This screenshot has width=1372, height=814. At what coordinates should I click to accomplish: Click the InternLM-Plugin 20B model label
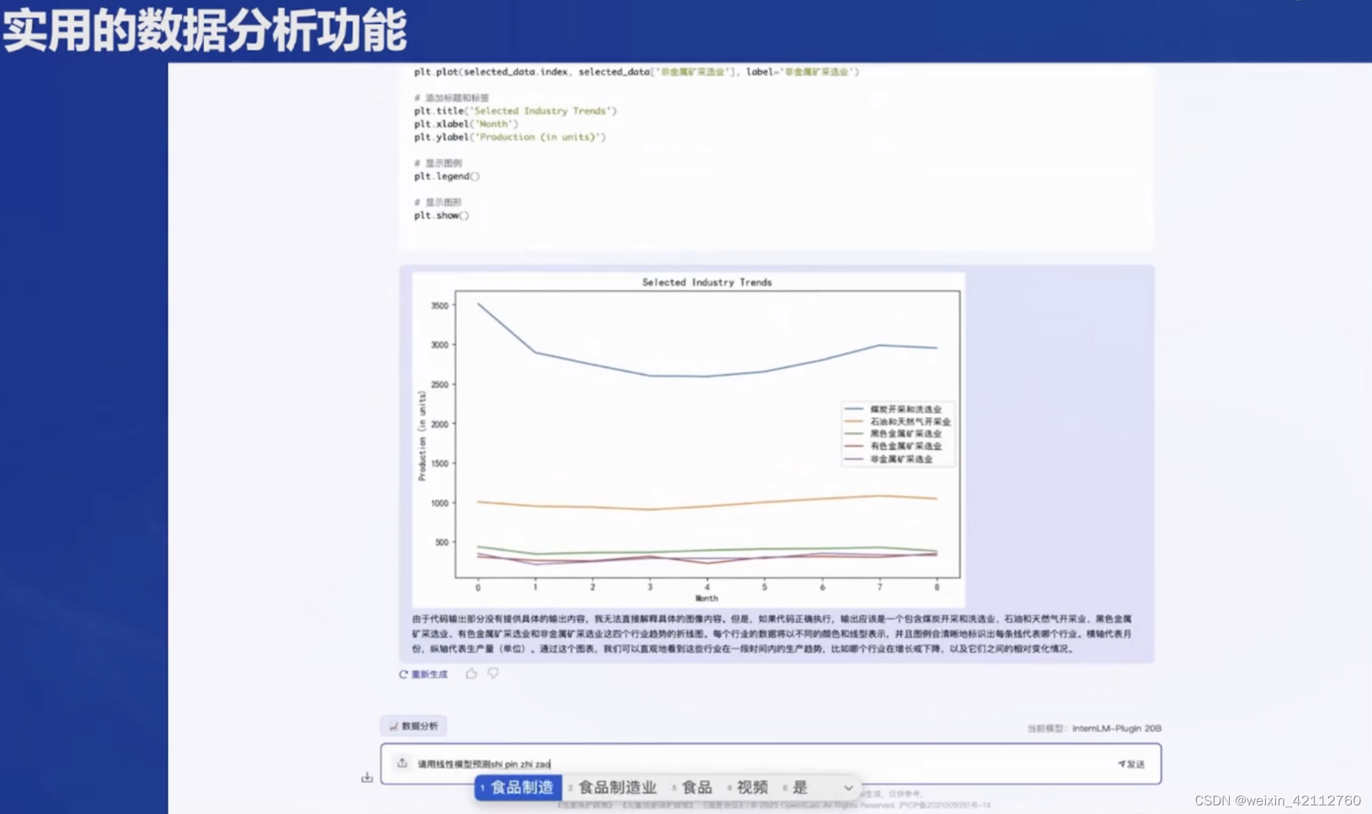coord(1117,728)
